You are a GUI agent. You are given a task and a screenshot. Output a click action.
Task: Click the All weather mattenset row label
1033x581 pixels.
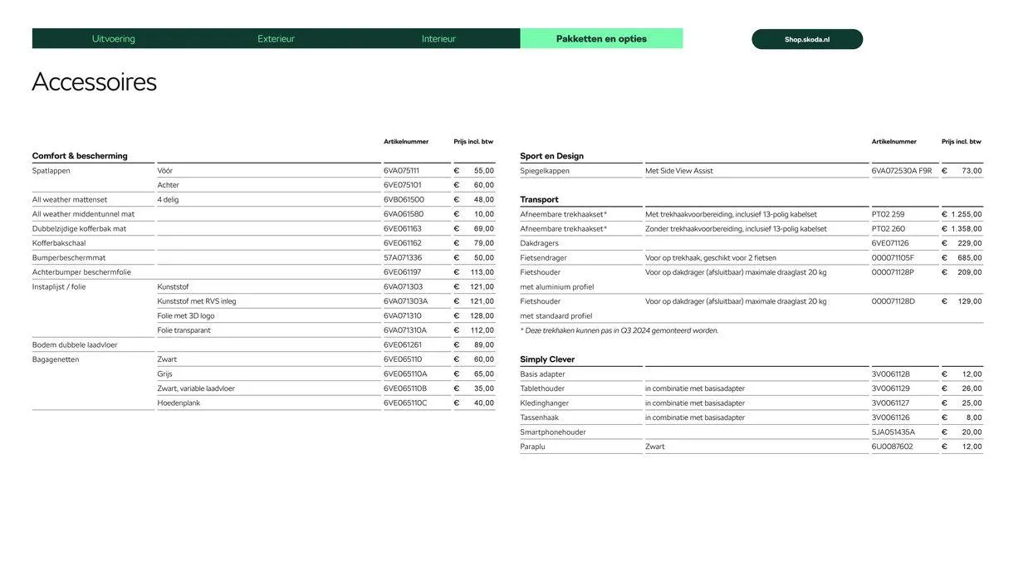pos(70,200)
